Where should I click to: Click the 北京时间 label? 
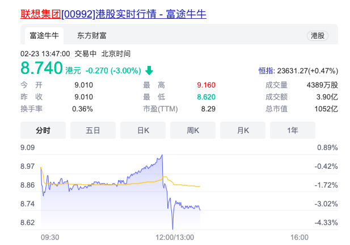point(116,53)
